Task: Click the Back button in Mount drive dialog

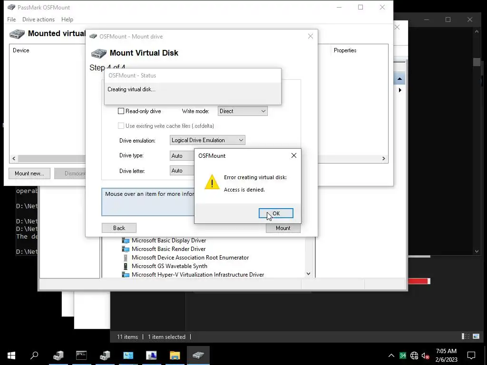Action: [x=119, y=228]
